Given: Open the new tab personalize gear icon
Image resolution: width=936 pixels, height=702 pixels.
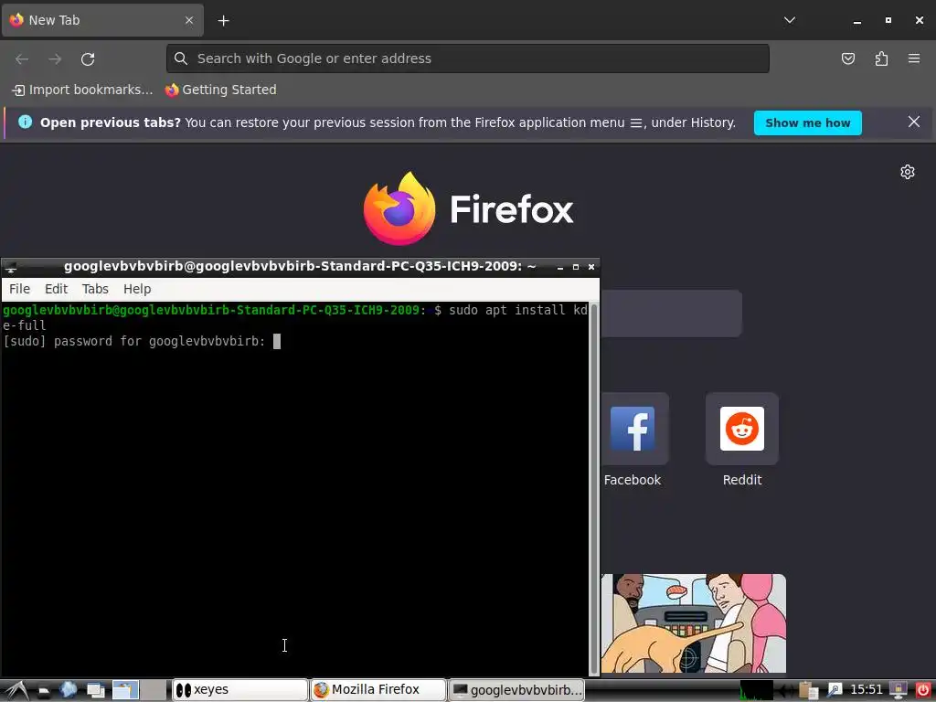Looking at the screenshot, I should tap(907, 172).
